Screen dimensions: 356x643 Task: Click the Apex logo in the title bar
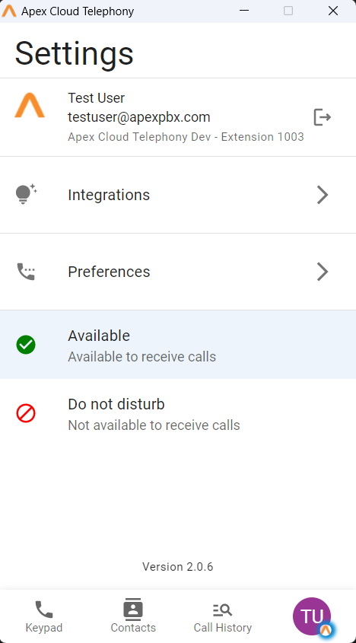point(9,11)
